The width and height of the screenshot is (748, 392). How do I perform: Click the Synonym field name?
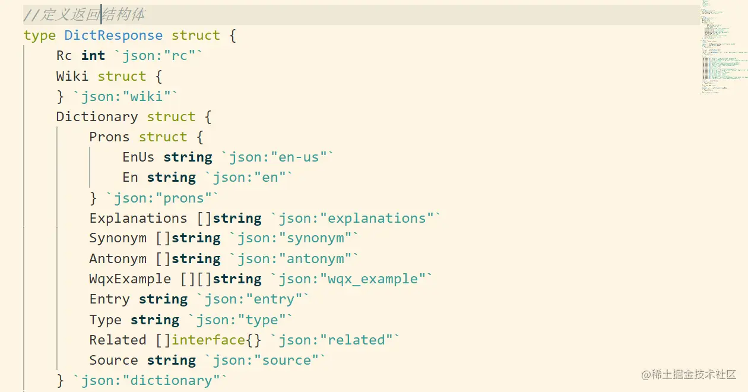click(118, 239)
